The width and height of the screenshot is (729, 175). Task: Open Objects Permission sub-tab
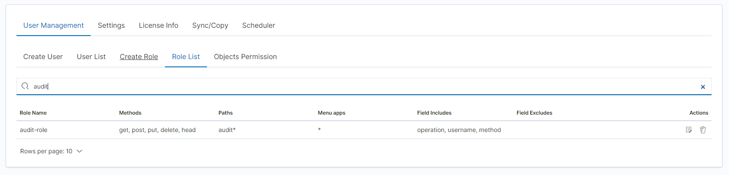click(245, 57)
